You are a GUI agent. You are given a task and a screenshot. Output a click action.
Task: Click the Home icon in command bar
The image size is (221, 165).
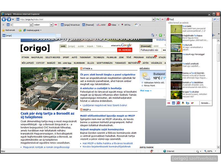(x=153, y=35)
